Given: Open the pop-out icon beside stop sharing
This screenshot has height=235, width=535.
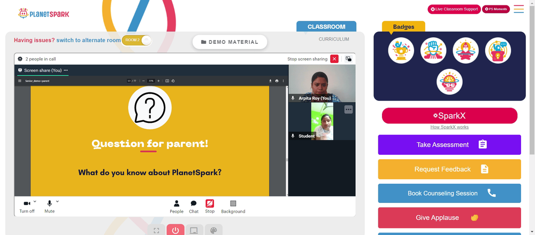Looking at the screenshot, I should pyautogui.click(x=348, y=59).
